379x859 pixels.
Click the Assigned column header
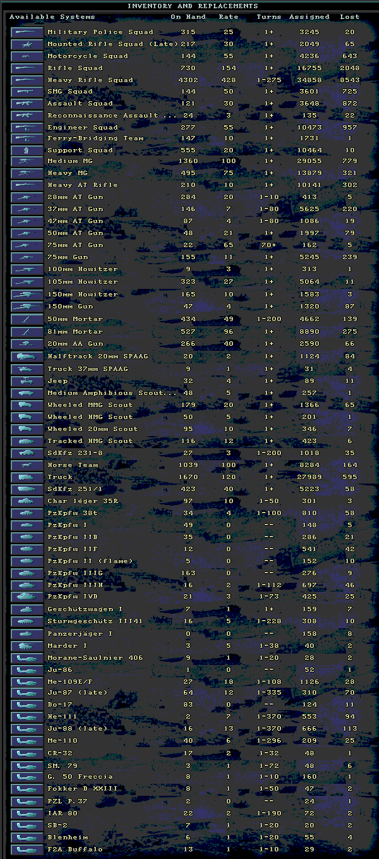(310, 16)
